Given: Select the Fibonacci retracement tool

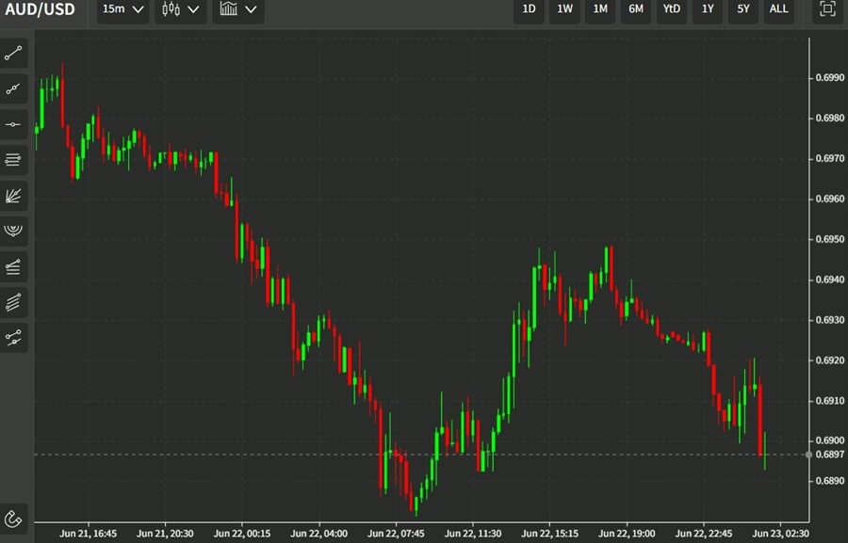Looking at the screenshot, I should coord(13,266).
